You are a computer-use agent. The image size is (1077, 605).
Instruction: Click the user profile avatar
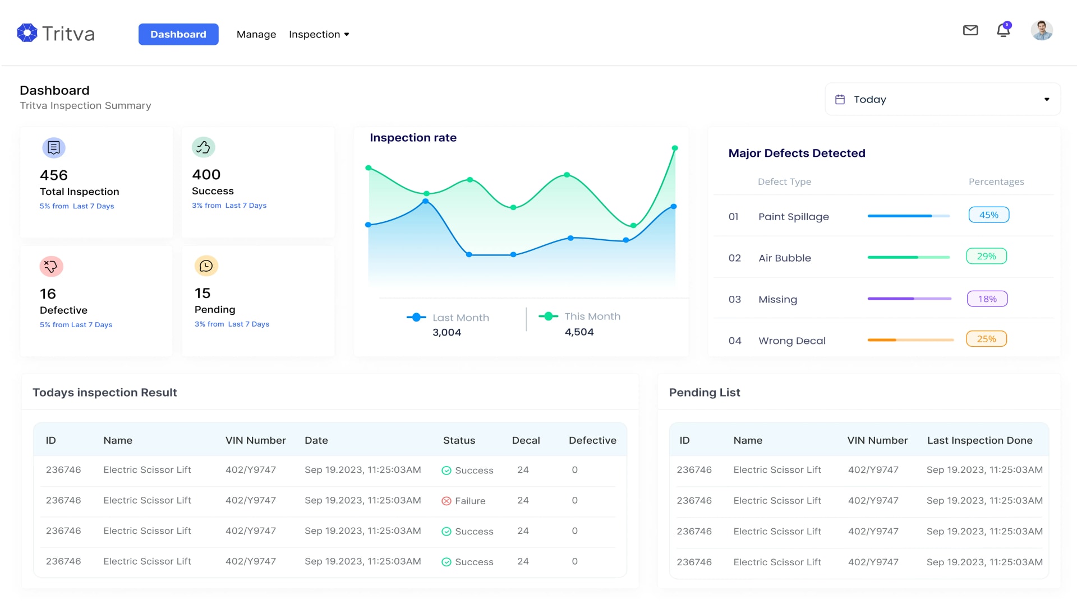1041,30
